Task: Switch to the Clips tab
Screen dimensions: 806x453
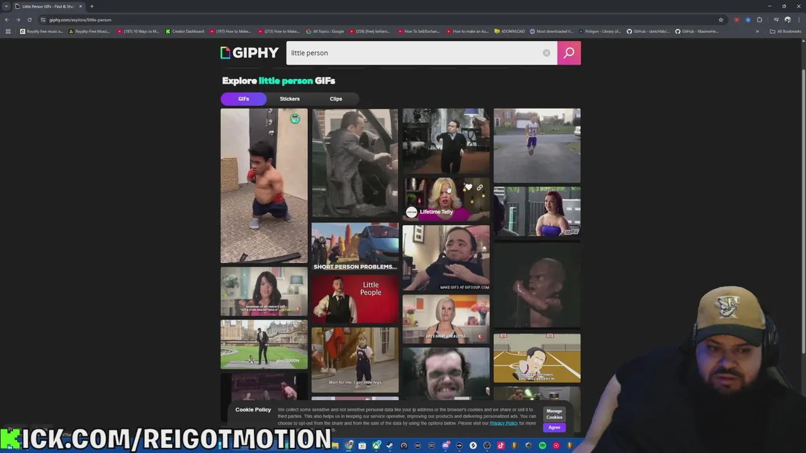Action: coord(336,99)
